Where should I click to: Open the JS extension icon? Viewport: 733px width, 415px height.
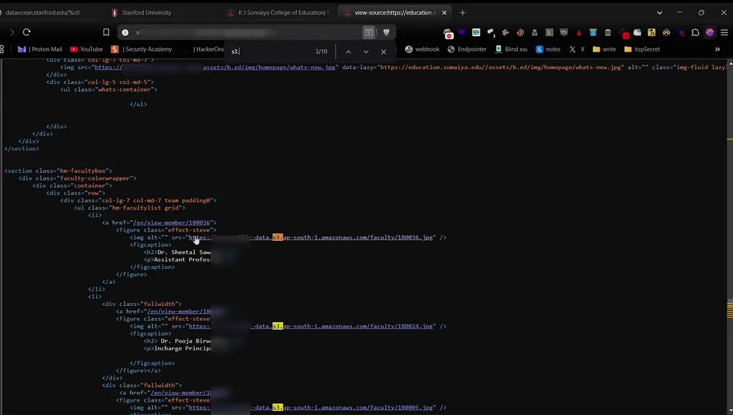[651, 32]
